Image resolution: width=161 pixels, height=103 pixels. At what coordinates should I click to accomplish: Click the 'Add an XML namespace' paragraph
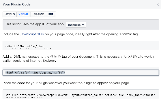pyautogui.click(x=79, y=58)
